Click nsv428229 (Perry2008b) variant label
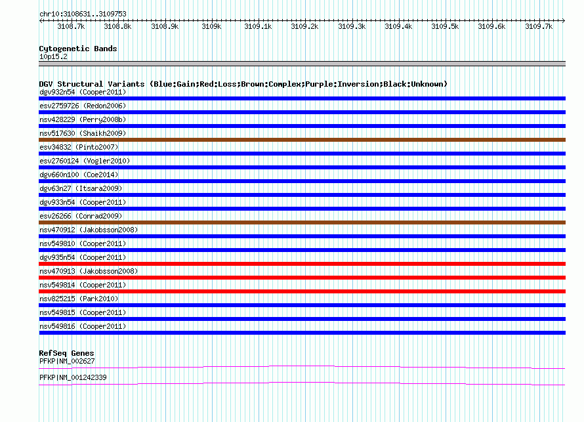 83,119
